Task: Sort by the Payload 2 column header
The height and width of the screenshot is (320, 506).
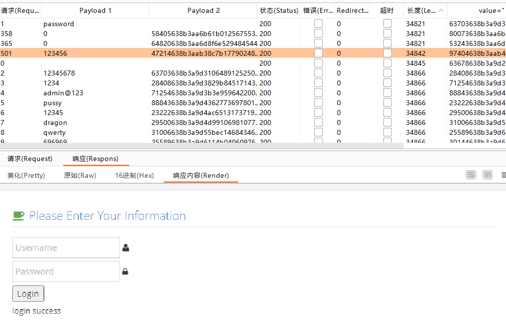Action: point(203,11)
